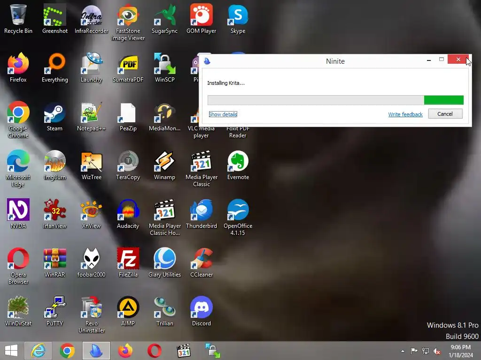Select the WinSCP desktop shortcut
481x360 pixels.
tap(165, 67)
